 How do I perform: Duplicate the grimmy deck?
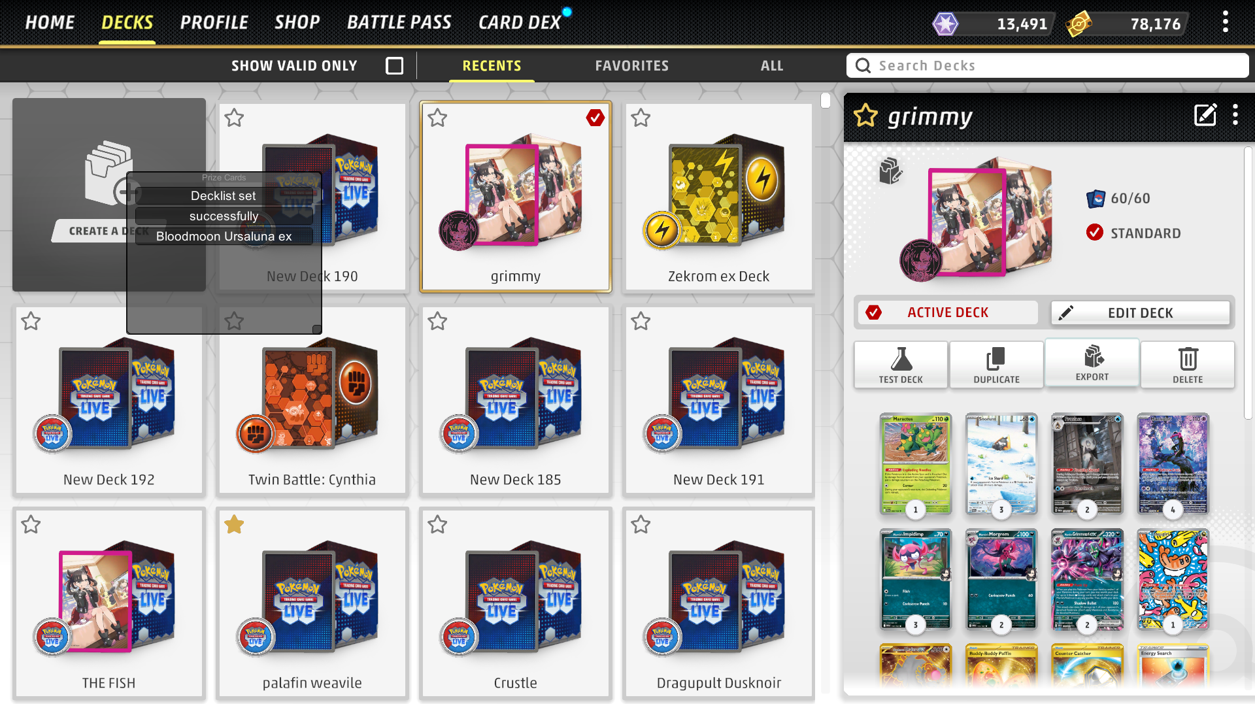(x=996, y=365)
